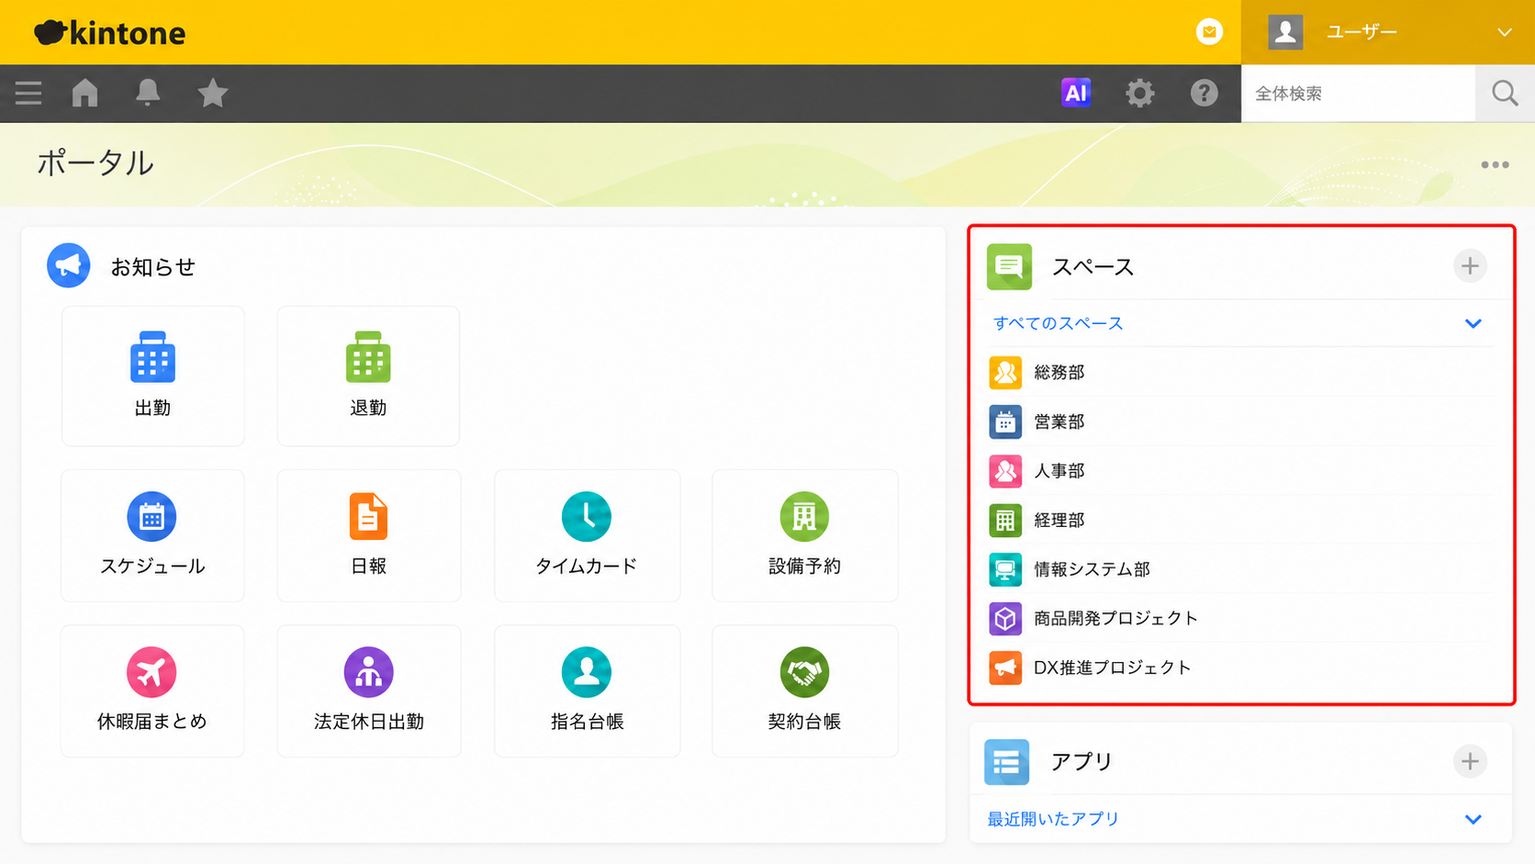
Task: Click the kintone logo
Action: tap(110, 33)
